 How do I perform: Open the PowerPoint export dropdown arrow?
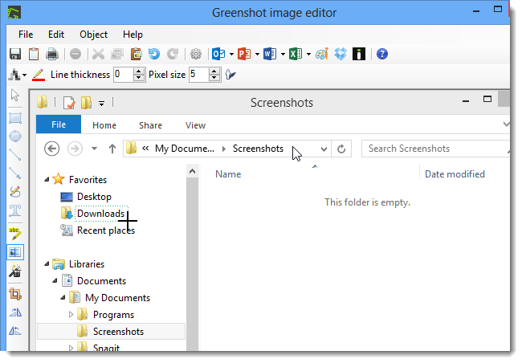[257, 54]
